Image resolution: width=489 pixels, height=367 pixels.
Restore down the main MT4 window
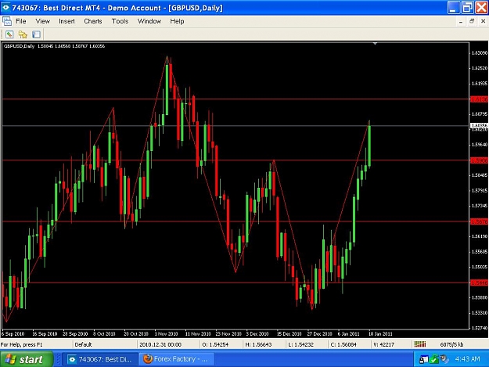point(467,8)
